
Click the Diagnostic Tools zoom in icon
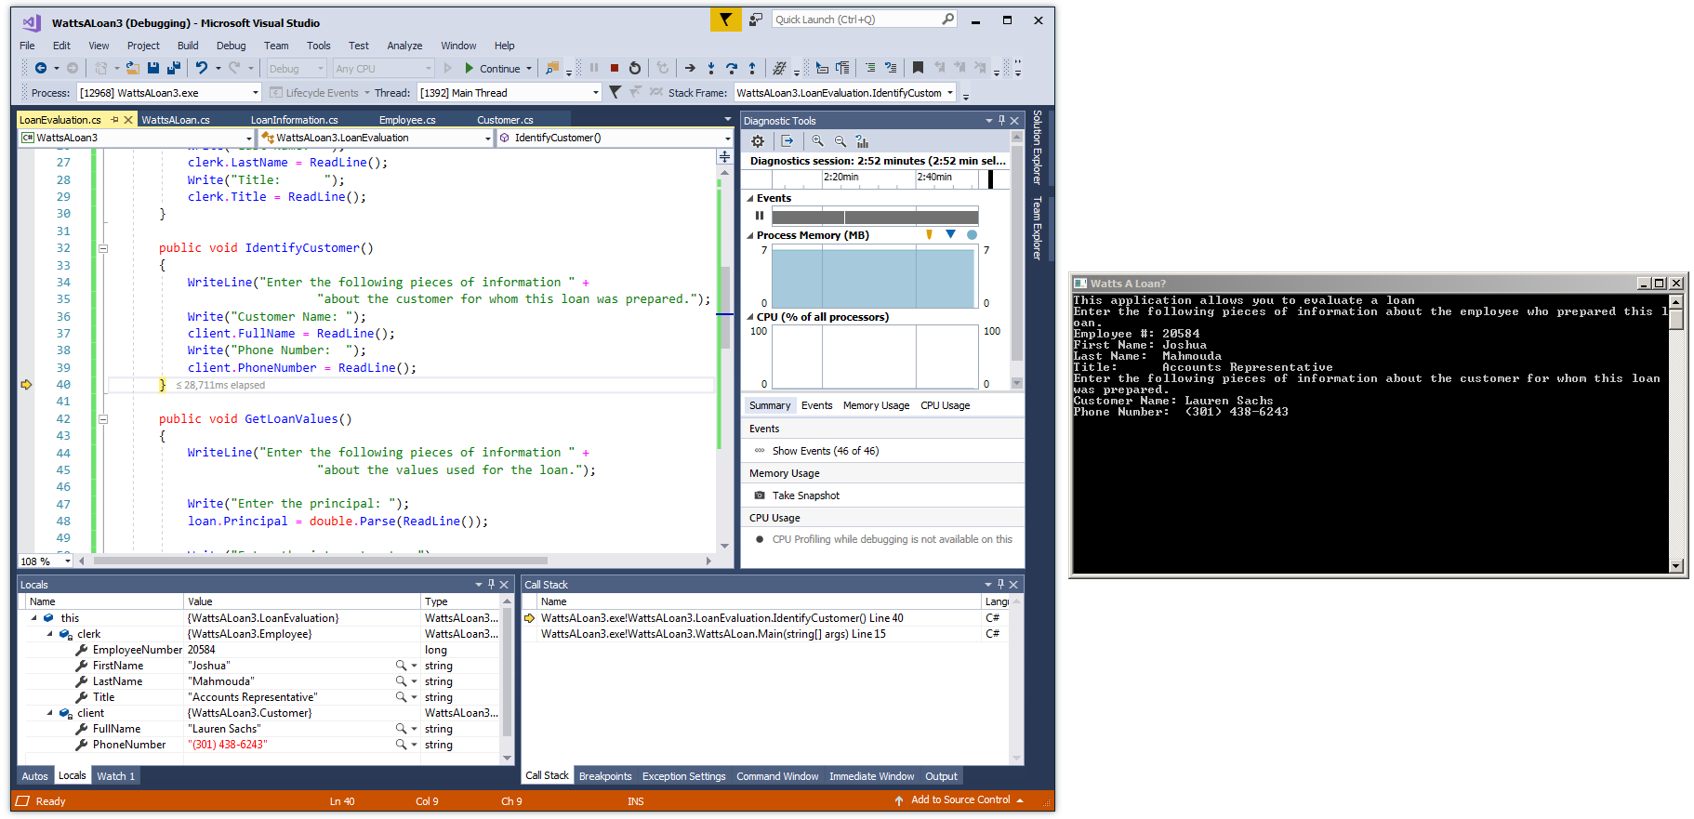pyautogui.click(x=817, y=141)
